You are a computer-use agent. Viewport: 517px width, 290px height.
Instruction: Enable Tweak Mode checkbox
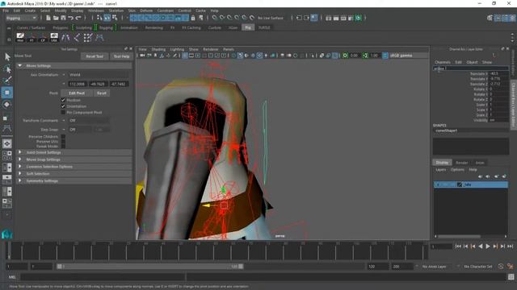[x=63, y=147]
